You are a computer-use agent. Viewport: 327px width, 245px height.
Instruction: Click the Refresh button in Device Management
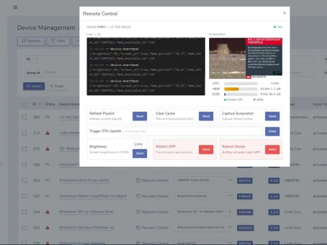pyautogui.click(x=31, y=41)
